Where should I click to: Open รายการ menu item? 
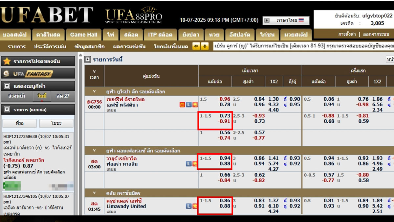(x=16, y=46)
